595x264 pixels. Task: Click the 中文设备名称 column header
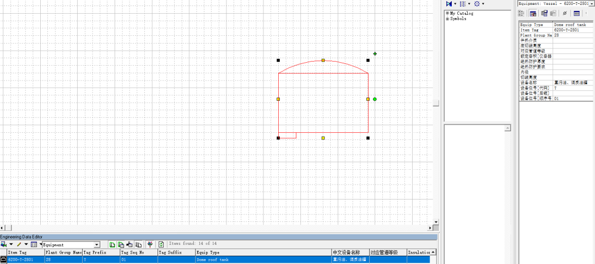[350, 252]
